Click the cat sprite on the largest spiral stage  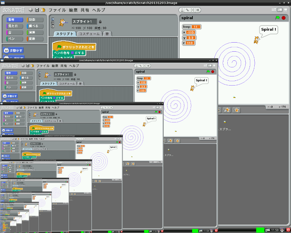pos(256,40)
